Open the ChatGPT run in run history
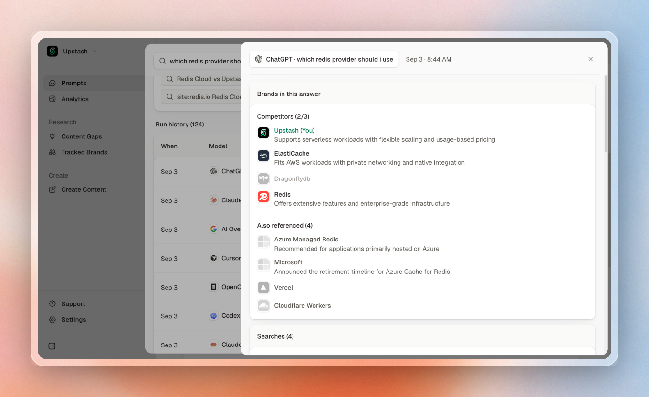This screenshot has height=397, width=649. pos(198,171)
